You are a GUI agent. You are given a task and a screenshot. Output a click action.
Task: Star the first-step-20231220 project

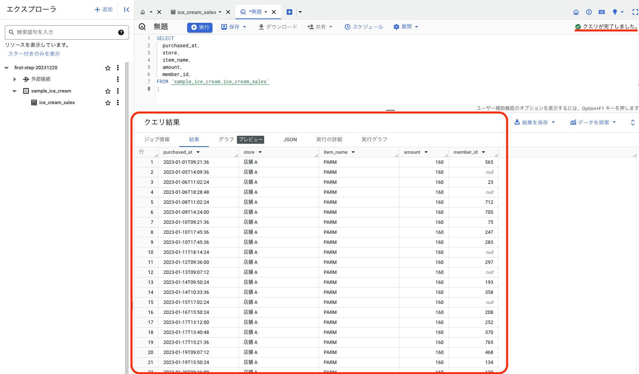(108, 68)
